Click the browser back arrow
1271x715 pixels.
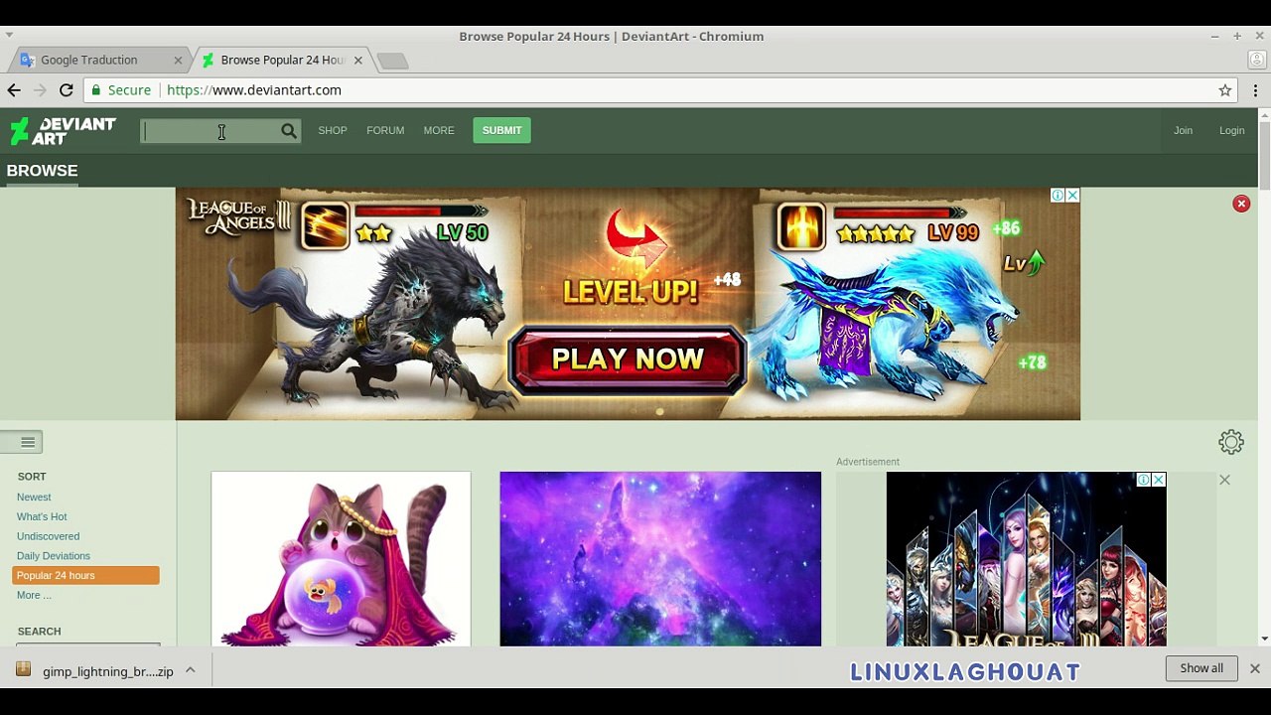(x=14, y=90)
